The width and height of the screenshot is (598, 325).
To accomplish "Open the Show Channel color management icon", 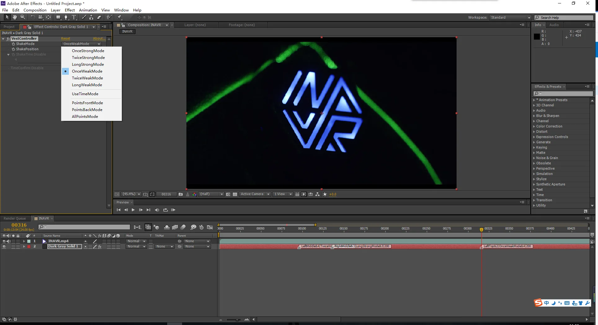I will click(x=194, y=194).
